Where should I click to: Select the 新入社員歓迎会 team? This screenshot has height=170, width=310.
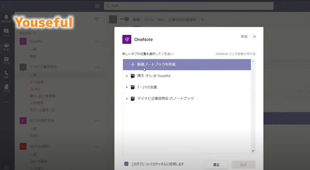[x=42, y=120]
